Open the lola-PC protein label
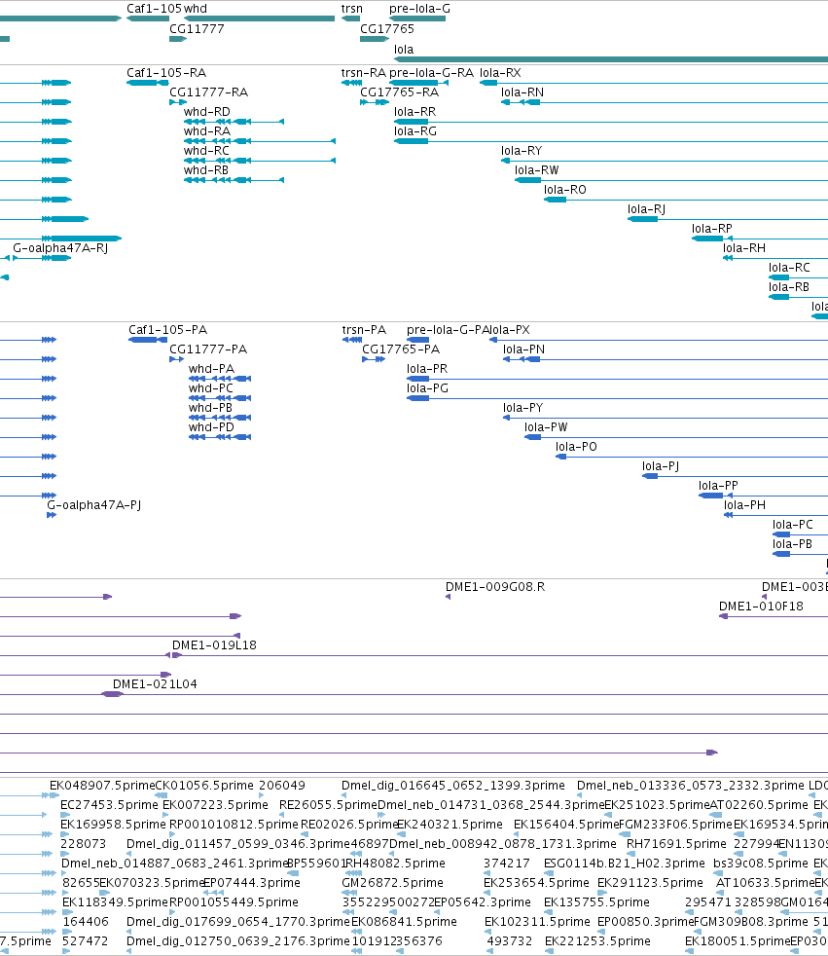Viewport: 828px width, 956px height. pyautogui.click(x=793, y=526)
